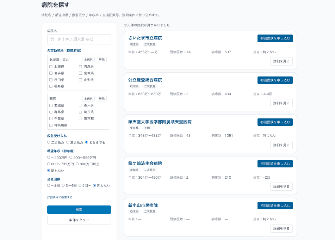Check the 北海道 prefecture checkbox

(51, 66)
